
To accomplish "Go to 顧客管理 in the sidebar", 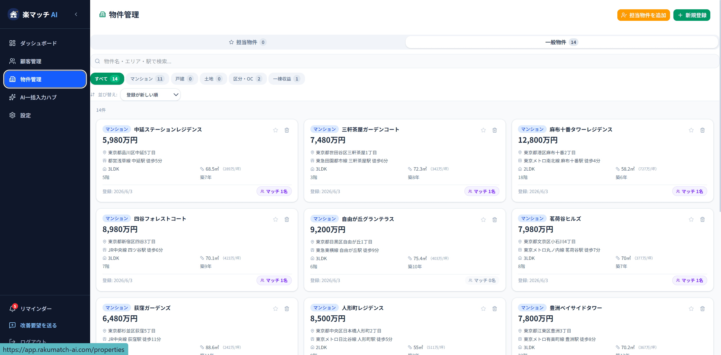I will coord(45,61).
